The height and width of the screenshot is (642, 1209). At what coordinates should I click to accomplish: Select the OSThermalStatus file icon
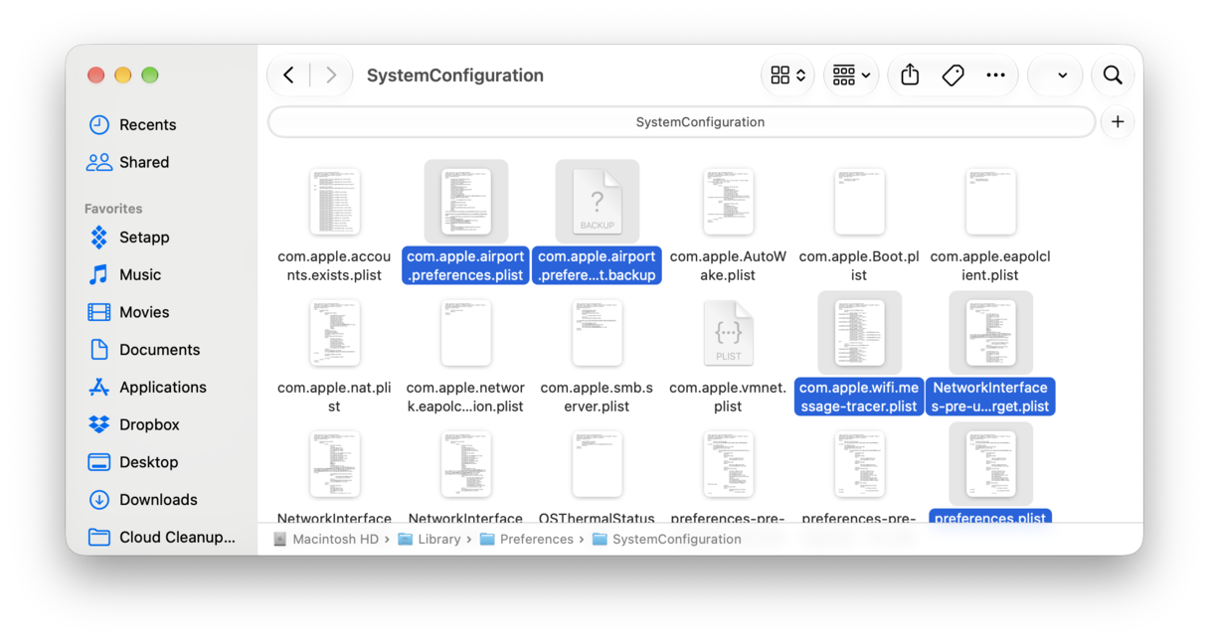(x=597, y=464)
